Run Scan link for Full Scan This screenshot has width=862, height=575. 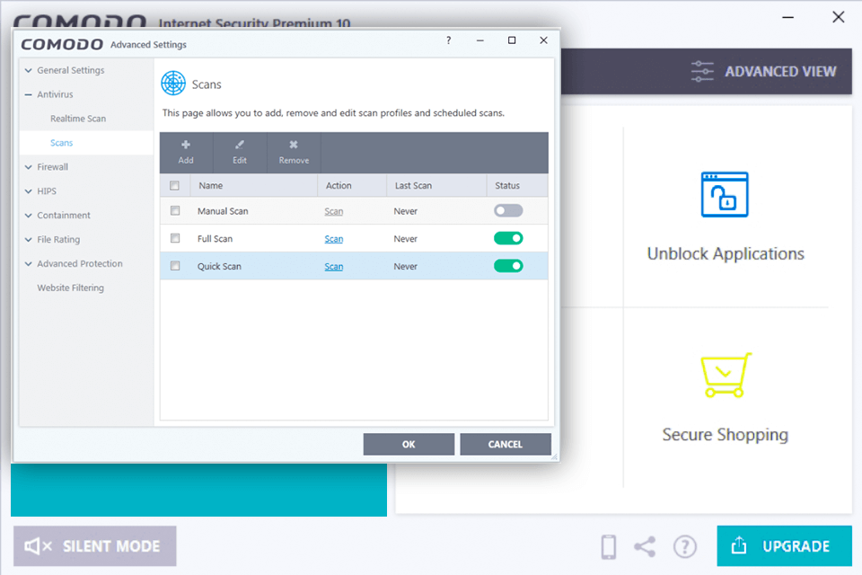[x=334, y=239]
